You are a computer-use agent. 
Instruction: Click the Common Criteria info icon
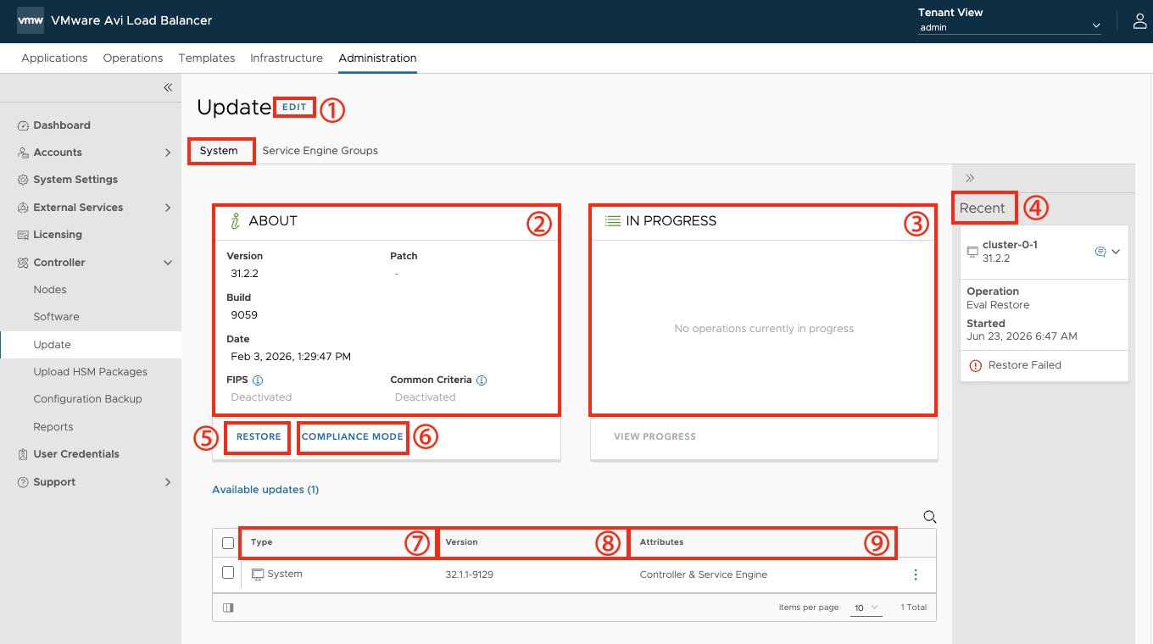click(x=482, y=380)
